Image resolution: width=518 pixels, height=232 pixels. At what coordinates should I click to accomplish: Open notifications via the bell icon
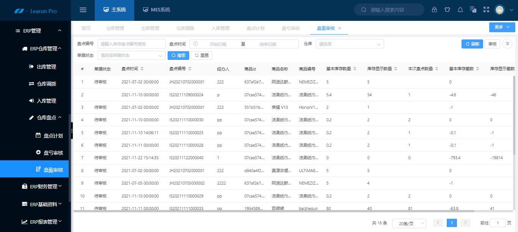[460, 10]
